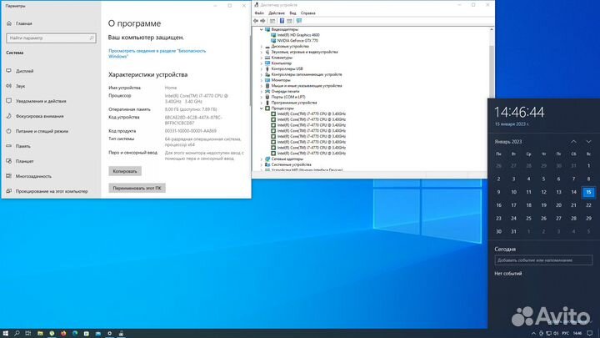
Task: Click the Windows Start button on the taskbar
Action: click(7, 332)
